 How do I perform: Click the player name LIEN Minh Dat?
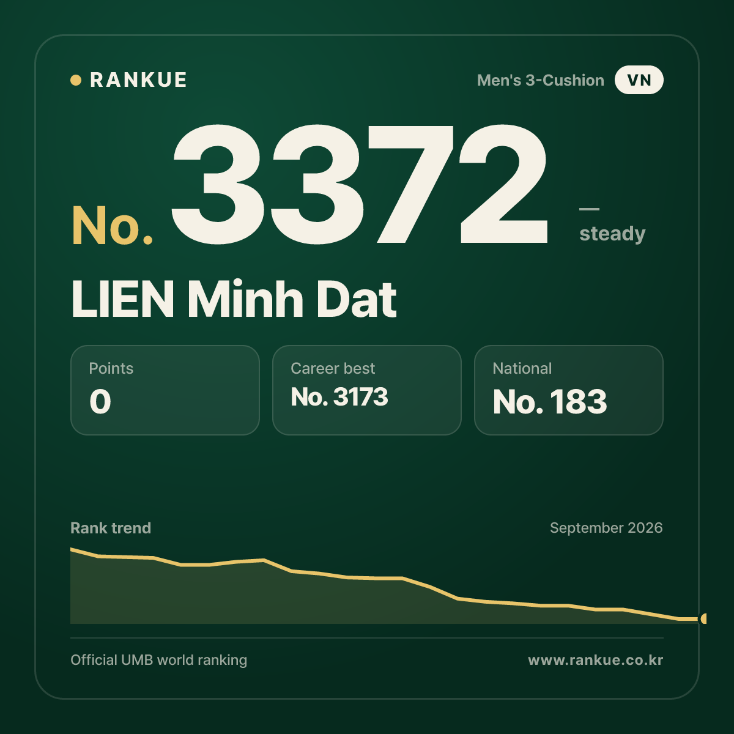pos(234,300)
